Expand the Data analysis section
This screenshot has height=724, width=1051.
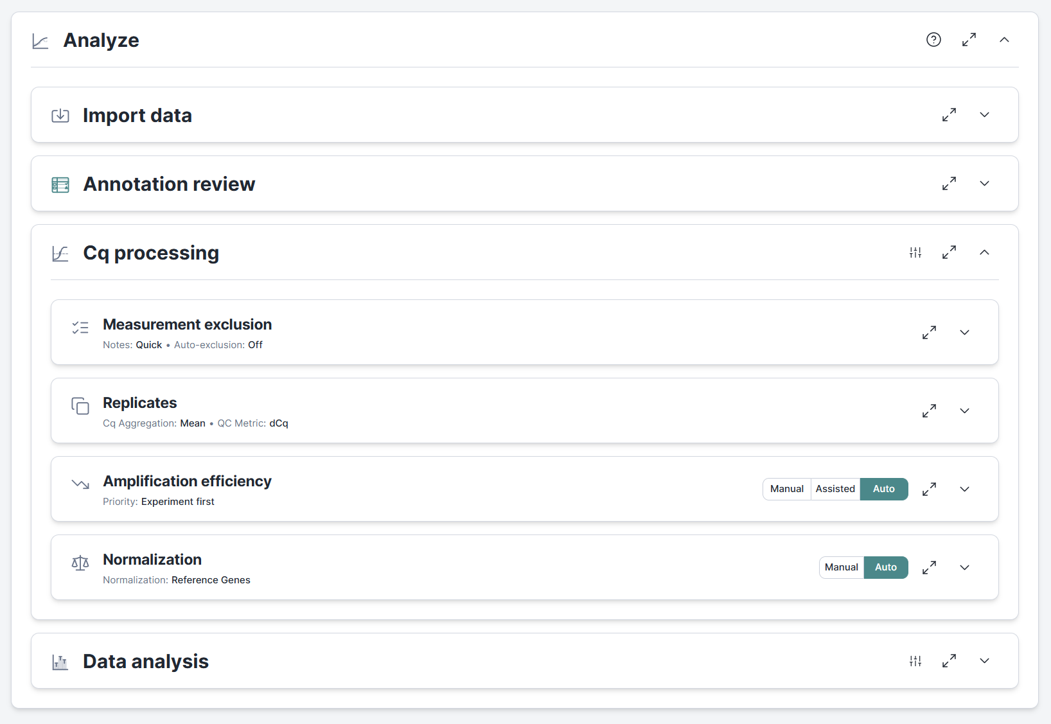[984, 660]
